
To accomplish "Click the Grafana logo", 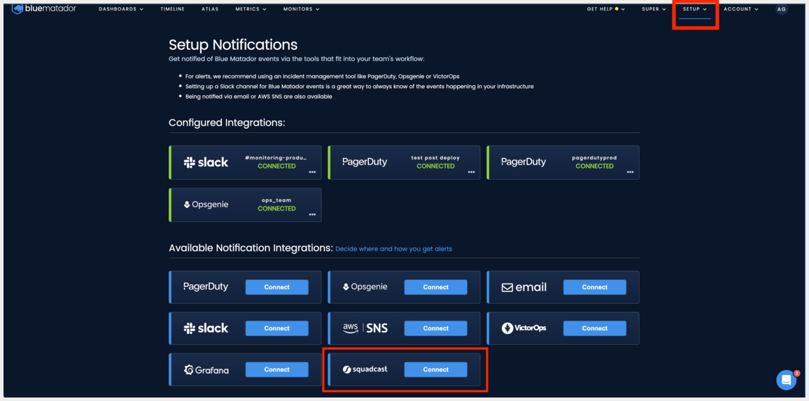I will point(206,370).
